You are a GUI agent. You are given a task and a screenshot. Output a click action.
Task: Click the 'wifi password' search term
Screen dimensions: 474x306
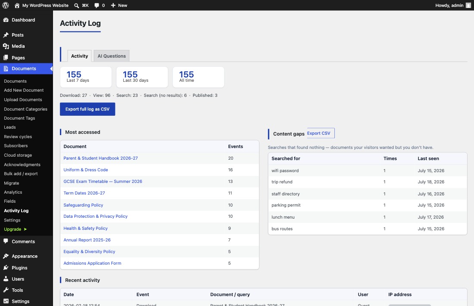285,171
